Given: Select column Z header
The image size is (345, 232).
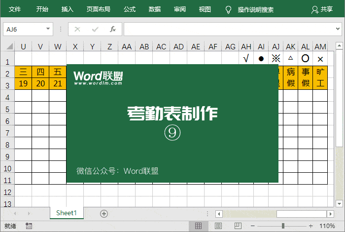Looking at the screenshot, I should tap(109, 46).
